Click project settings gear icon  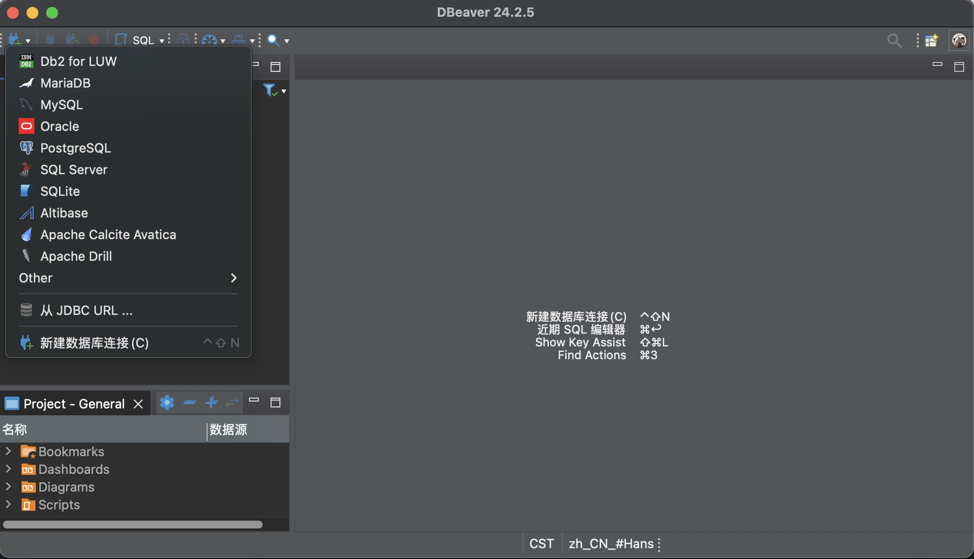(x=167, y=403)
